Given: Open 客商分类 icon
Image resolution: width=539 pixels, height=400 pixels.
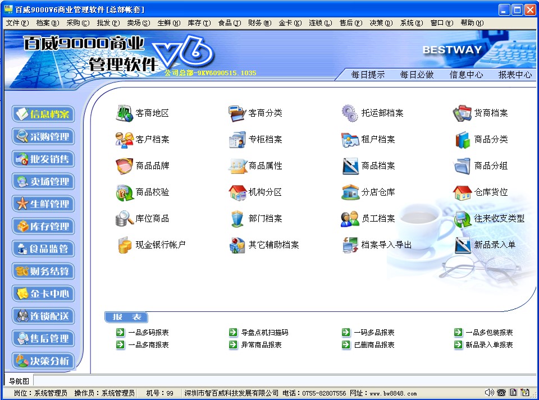Looking at the screenshot, I should pyautogui.click(x=237, y=113).
